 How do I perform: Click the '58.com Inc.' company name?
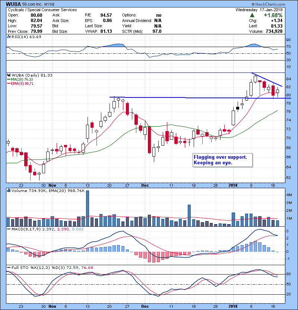(32, 4)
